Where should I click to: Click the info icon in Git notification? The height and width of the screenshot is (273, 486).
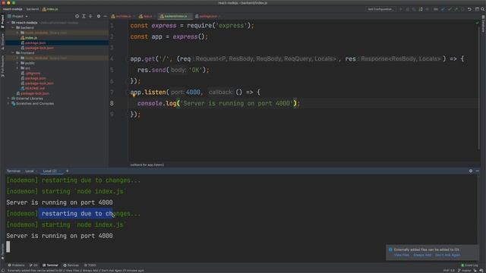pyautogui.click(x=390, y=249)
